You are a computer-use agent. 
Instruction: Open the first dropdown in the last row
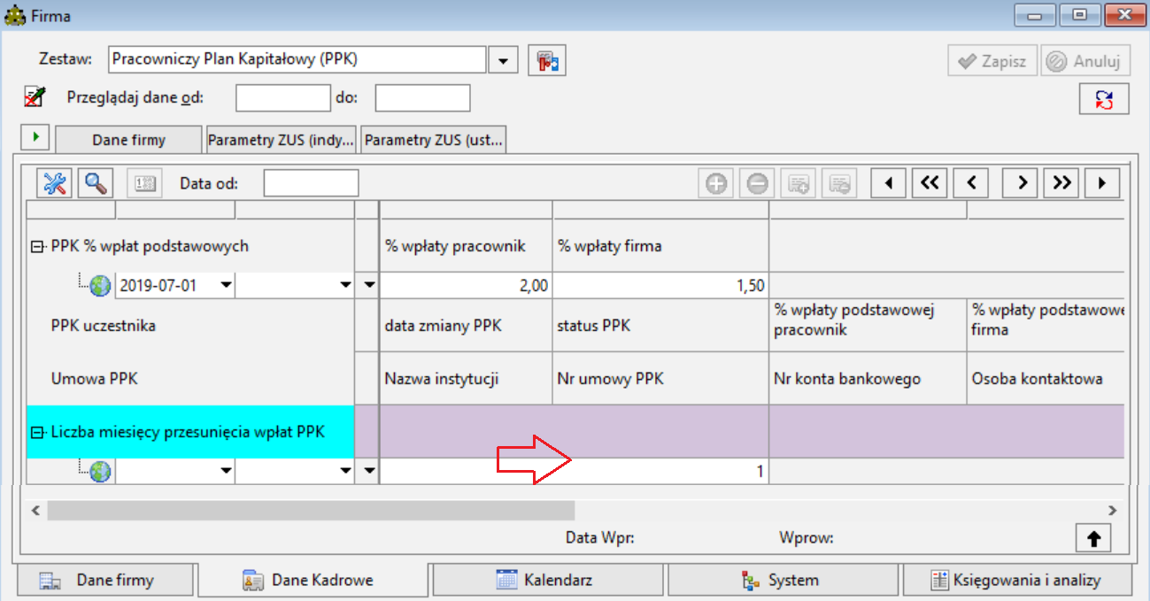(x=226, y=472)
